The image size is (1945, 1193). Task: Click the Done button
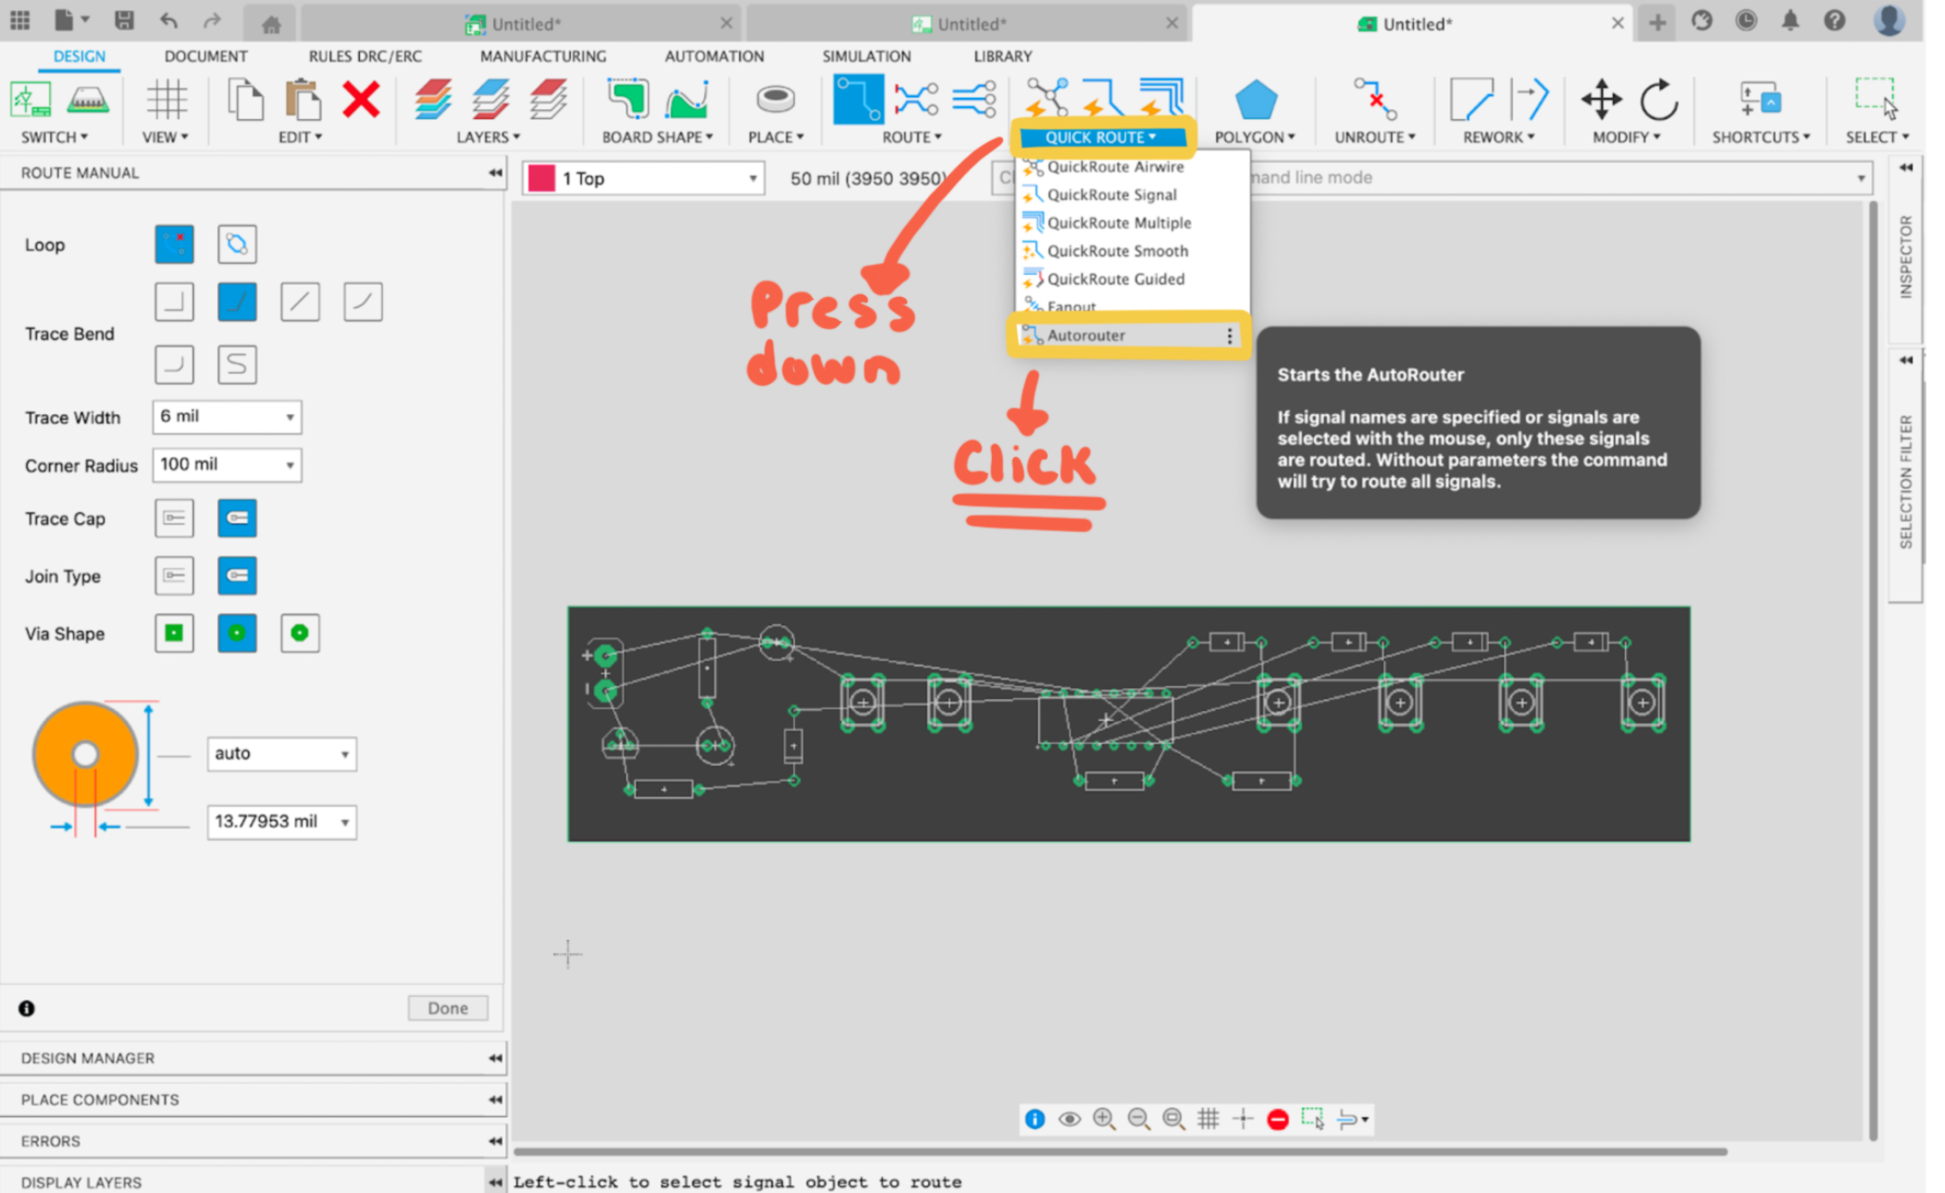click(x=448, y=1008)
